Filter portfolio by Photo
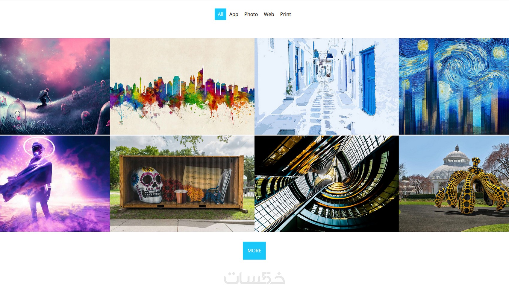This screenshot has height=290, width=509. point(251,14)
